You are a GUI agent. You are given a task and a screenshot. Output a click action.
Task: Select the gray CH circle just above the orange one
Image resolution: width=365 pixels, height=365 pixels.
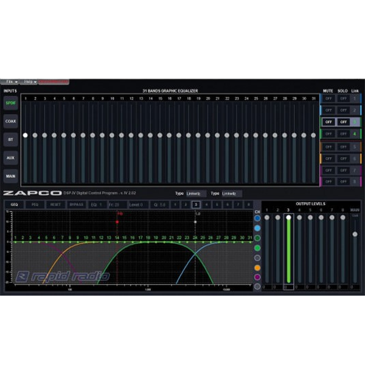click(x=257, y=258)
